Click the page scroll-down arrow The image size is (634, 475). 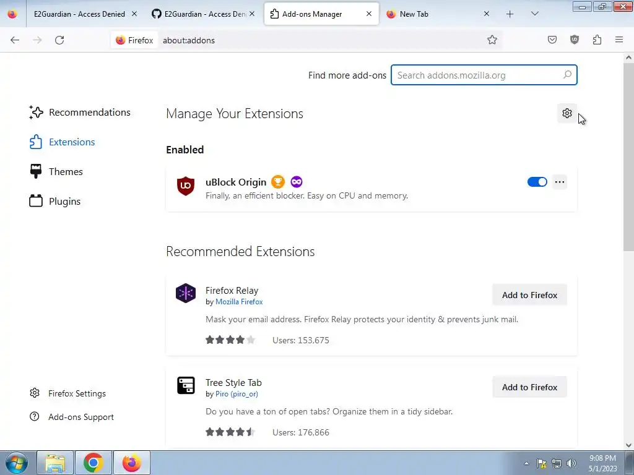click(628, 445)
